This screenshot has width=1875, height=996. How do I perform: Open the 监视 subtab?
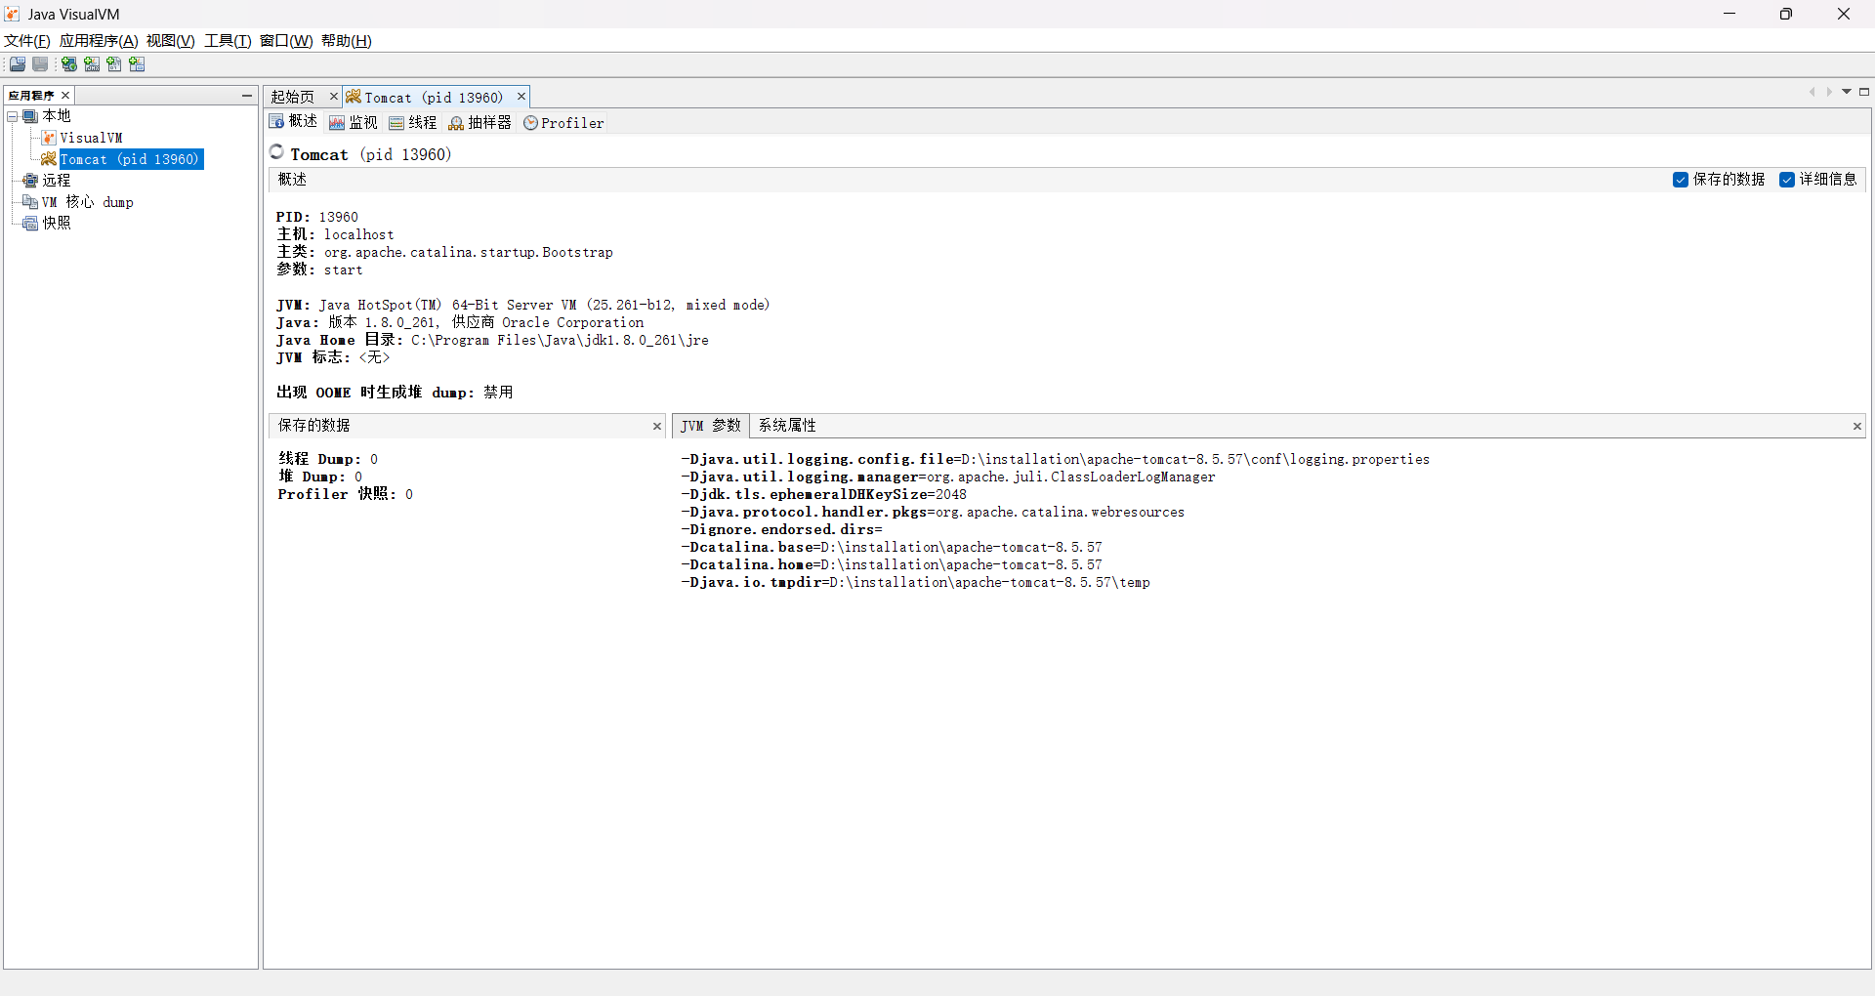click(x=354, y=123)
